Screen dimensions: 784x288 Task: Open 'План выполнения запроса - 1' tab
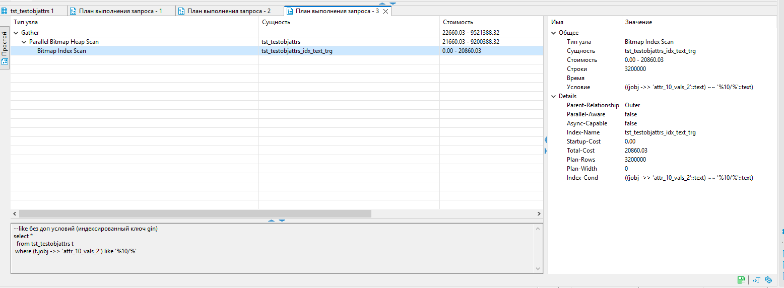point(120,11)
